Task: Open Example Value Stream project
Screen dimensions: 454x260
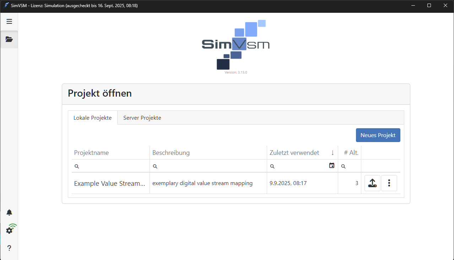Action: point(110,184)
